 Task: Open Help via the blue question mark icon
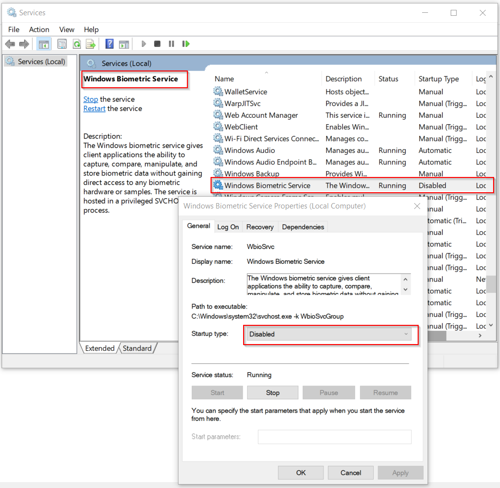pyautogui.click(x=109, y=44)
